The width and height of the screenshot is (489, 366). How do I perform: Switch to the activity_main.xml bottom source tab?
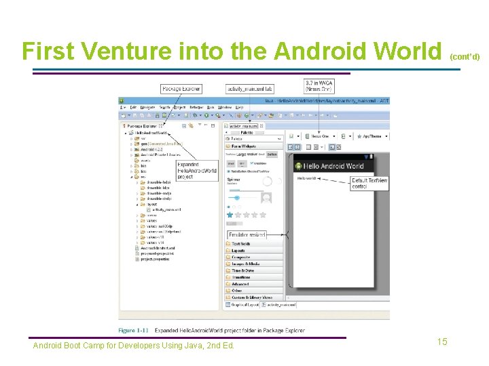(x=278, y=305)
